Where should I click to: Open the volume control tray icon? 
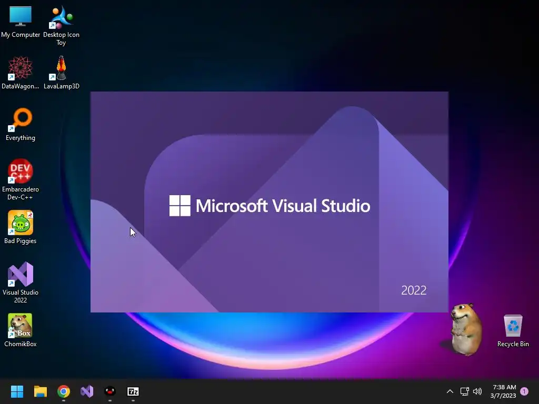[x=477, y=391]
